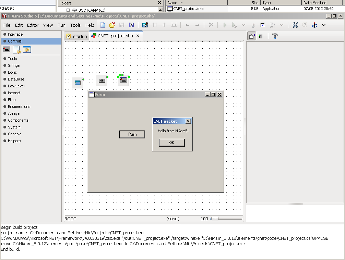The height and width of the screenshot is (260, 345).
Task: Toggle the properties view in right panel
Action: [x=252, y=36]
